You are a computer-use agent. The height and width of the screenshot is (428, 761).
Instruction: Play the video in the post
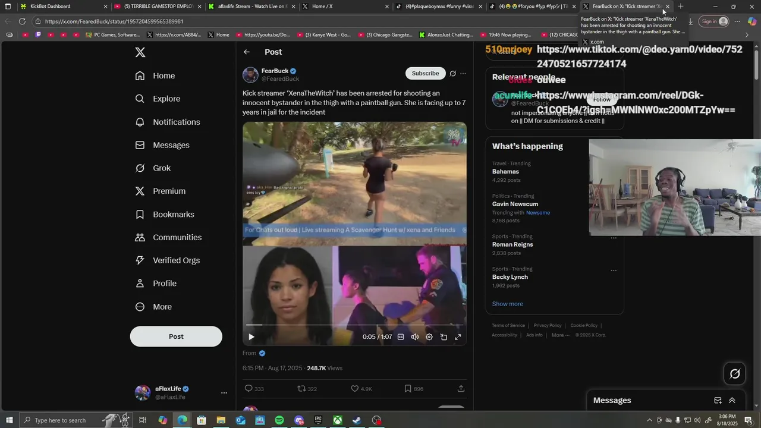(x=251, y=337)
